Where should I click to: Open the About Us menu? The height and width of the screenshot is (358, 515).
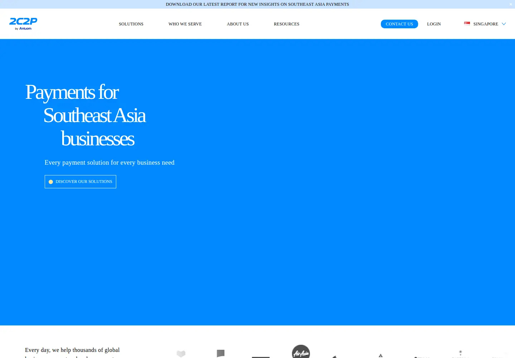(x=238, y=24)
